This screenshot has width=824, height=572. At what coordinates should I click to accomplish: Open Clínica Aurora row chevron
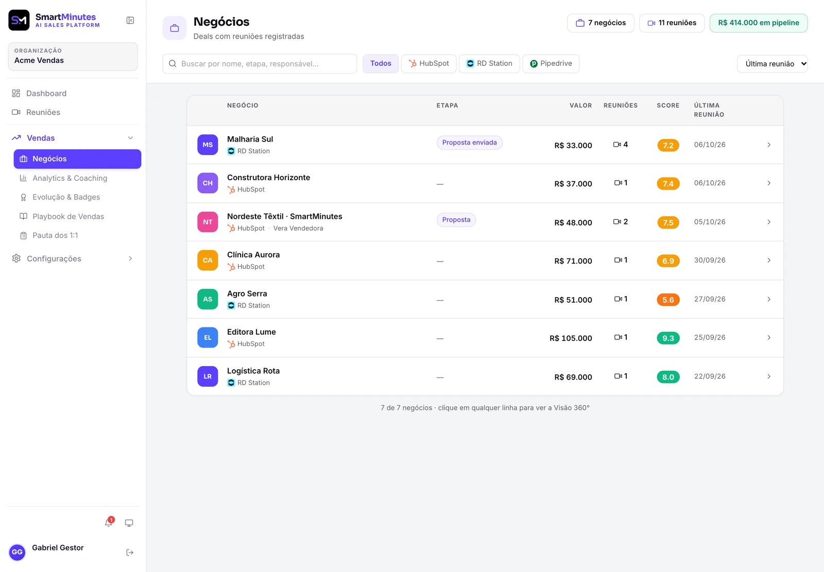(x=769, y=261)
